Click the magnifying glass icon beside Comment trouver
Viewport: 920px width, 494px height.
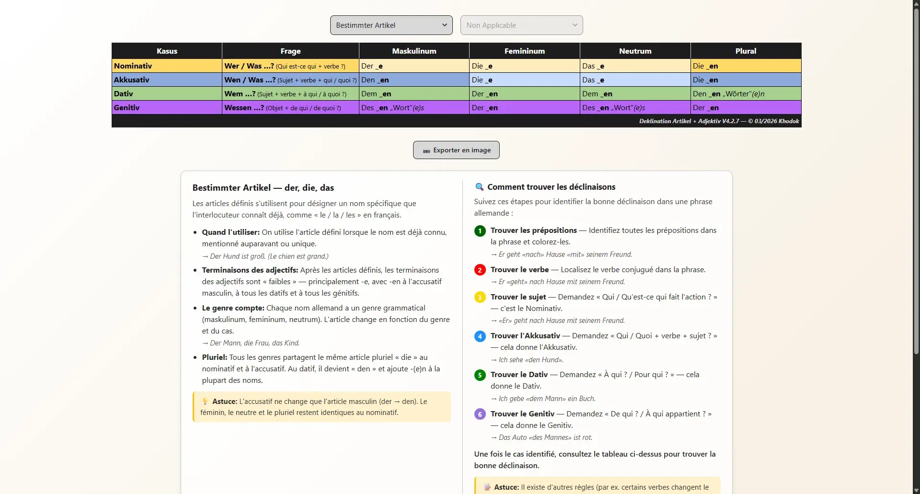click(479, 187)
